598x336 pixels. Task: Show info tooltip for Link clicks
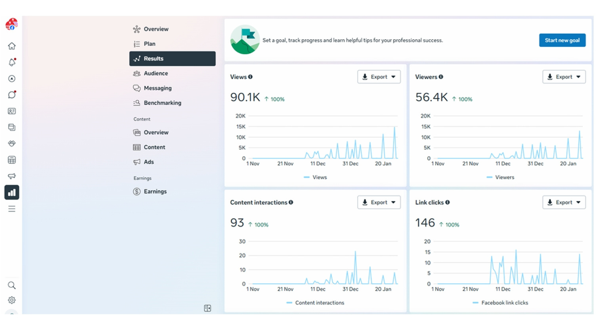(x=447, y=202)
